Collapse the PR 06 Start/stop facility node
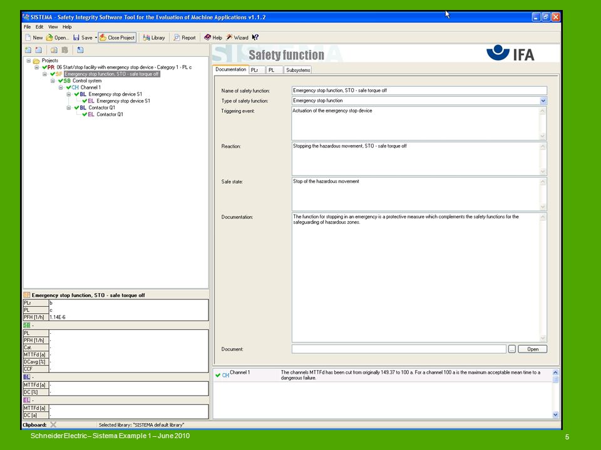This screenshot has height=450, width=601. point(37,67)
